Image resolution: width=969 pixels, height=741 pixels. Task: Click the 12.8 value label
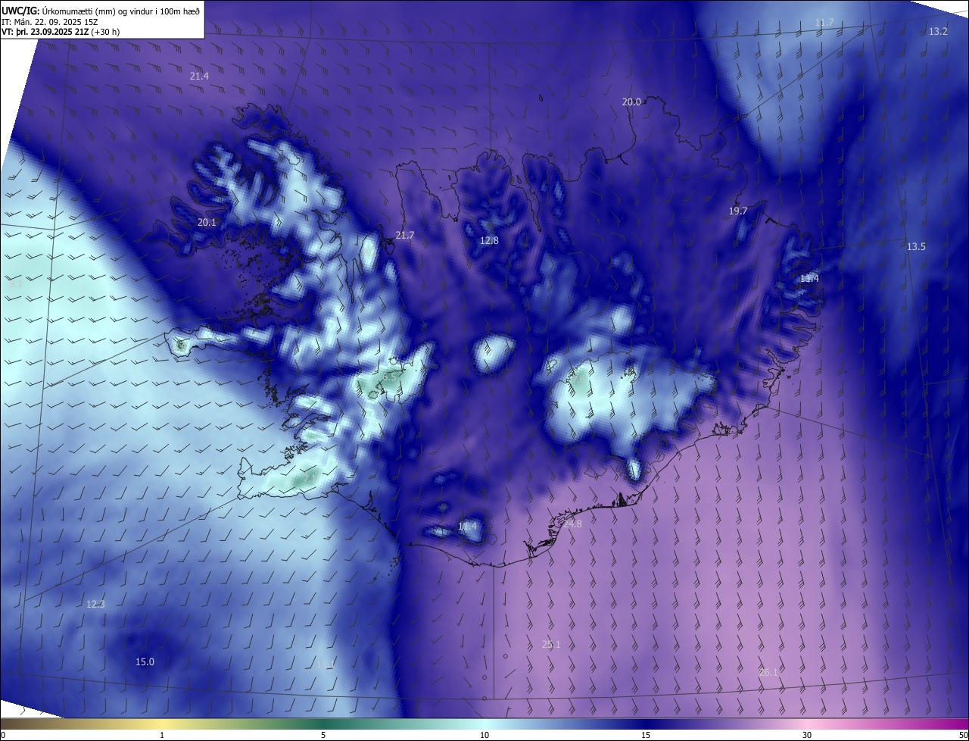[x=489, y=241]
